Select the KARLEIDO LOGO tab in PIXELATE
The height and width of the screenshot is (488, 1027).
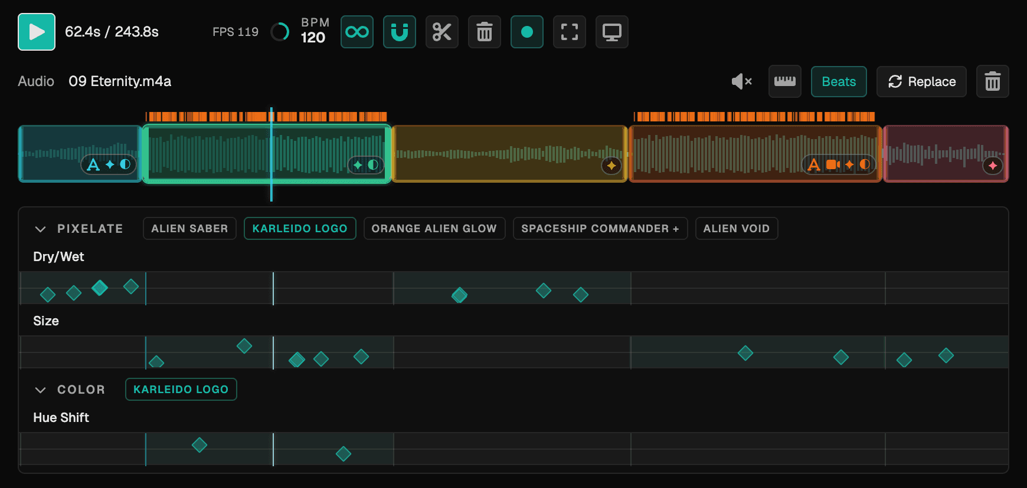pos(300,229)
